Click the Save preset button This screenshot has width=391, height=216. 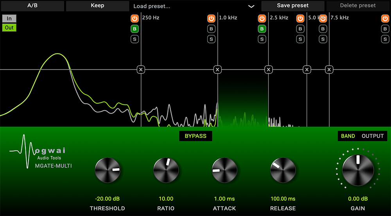point(293,6)
